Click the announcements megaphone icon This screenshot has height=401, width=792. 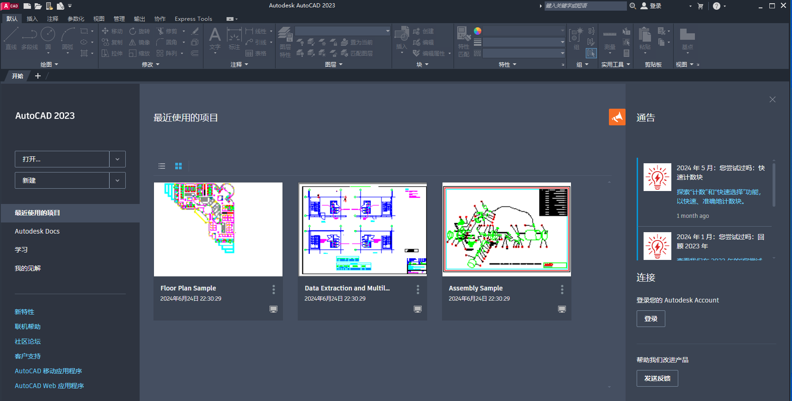617,117
